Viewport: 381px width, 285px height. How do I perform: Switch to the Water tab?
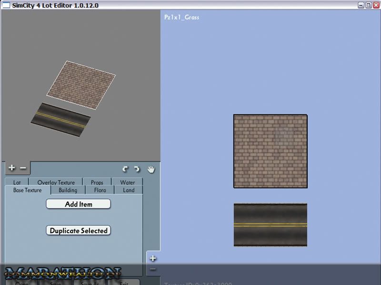coord(127,182)
